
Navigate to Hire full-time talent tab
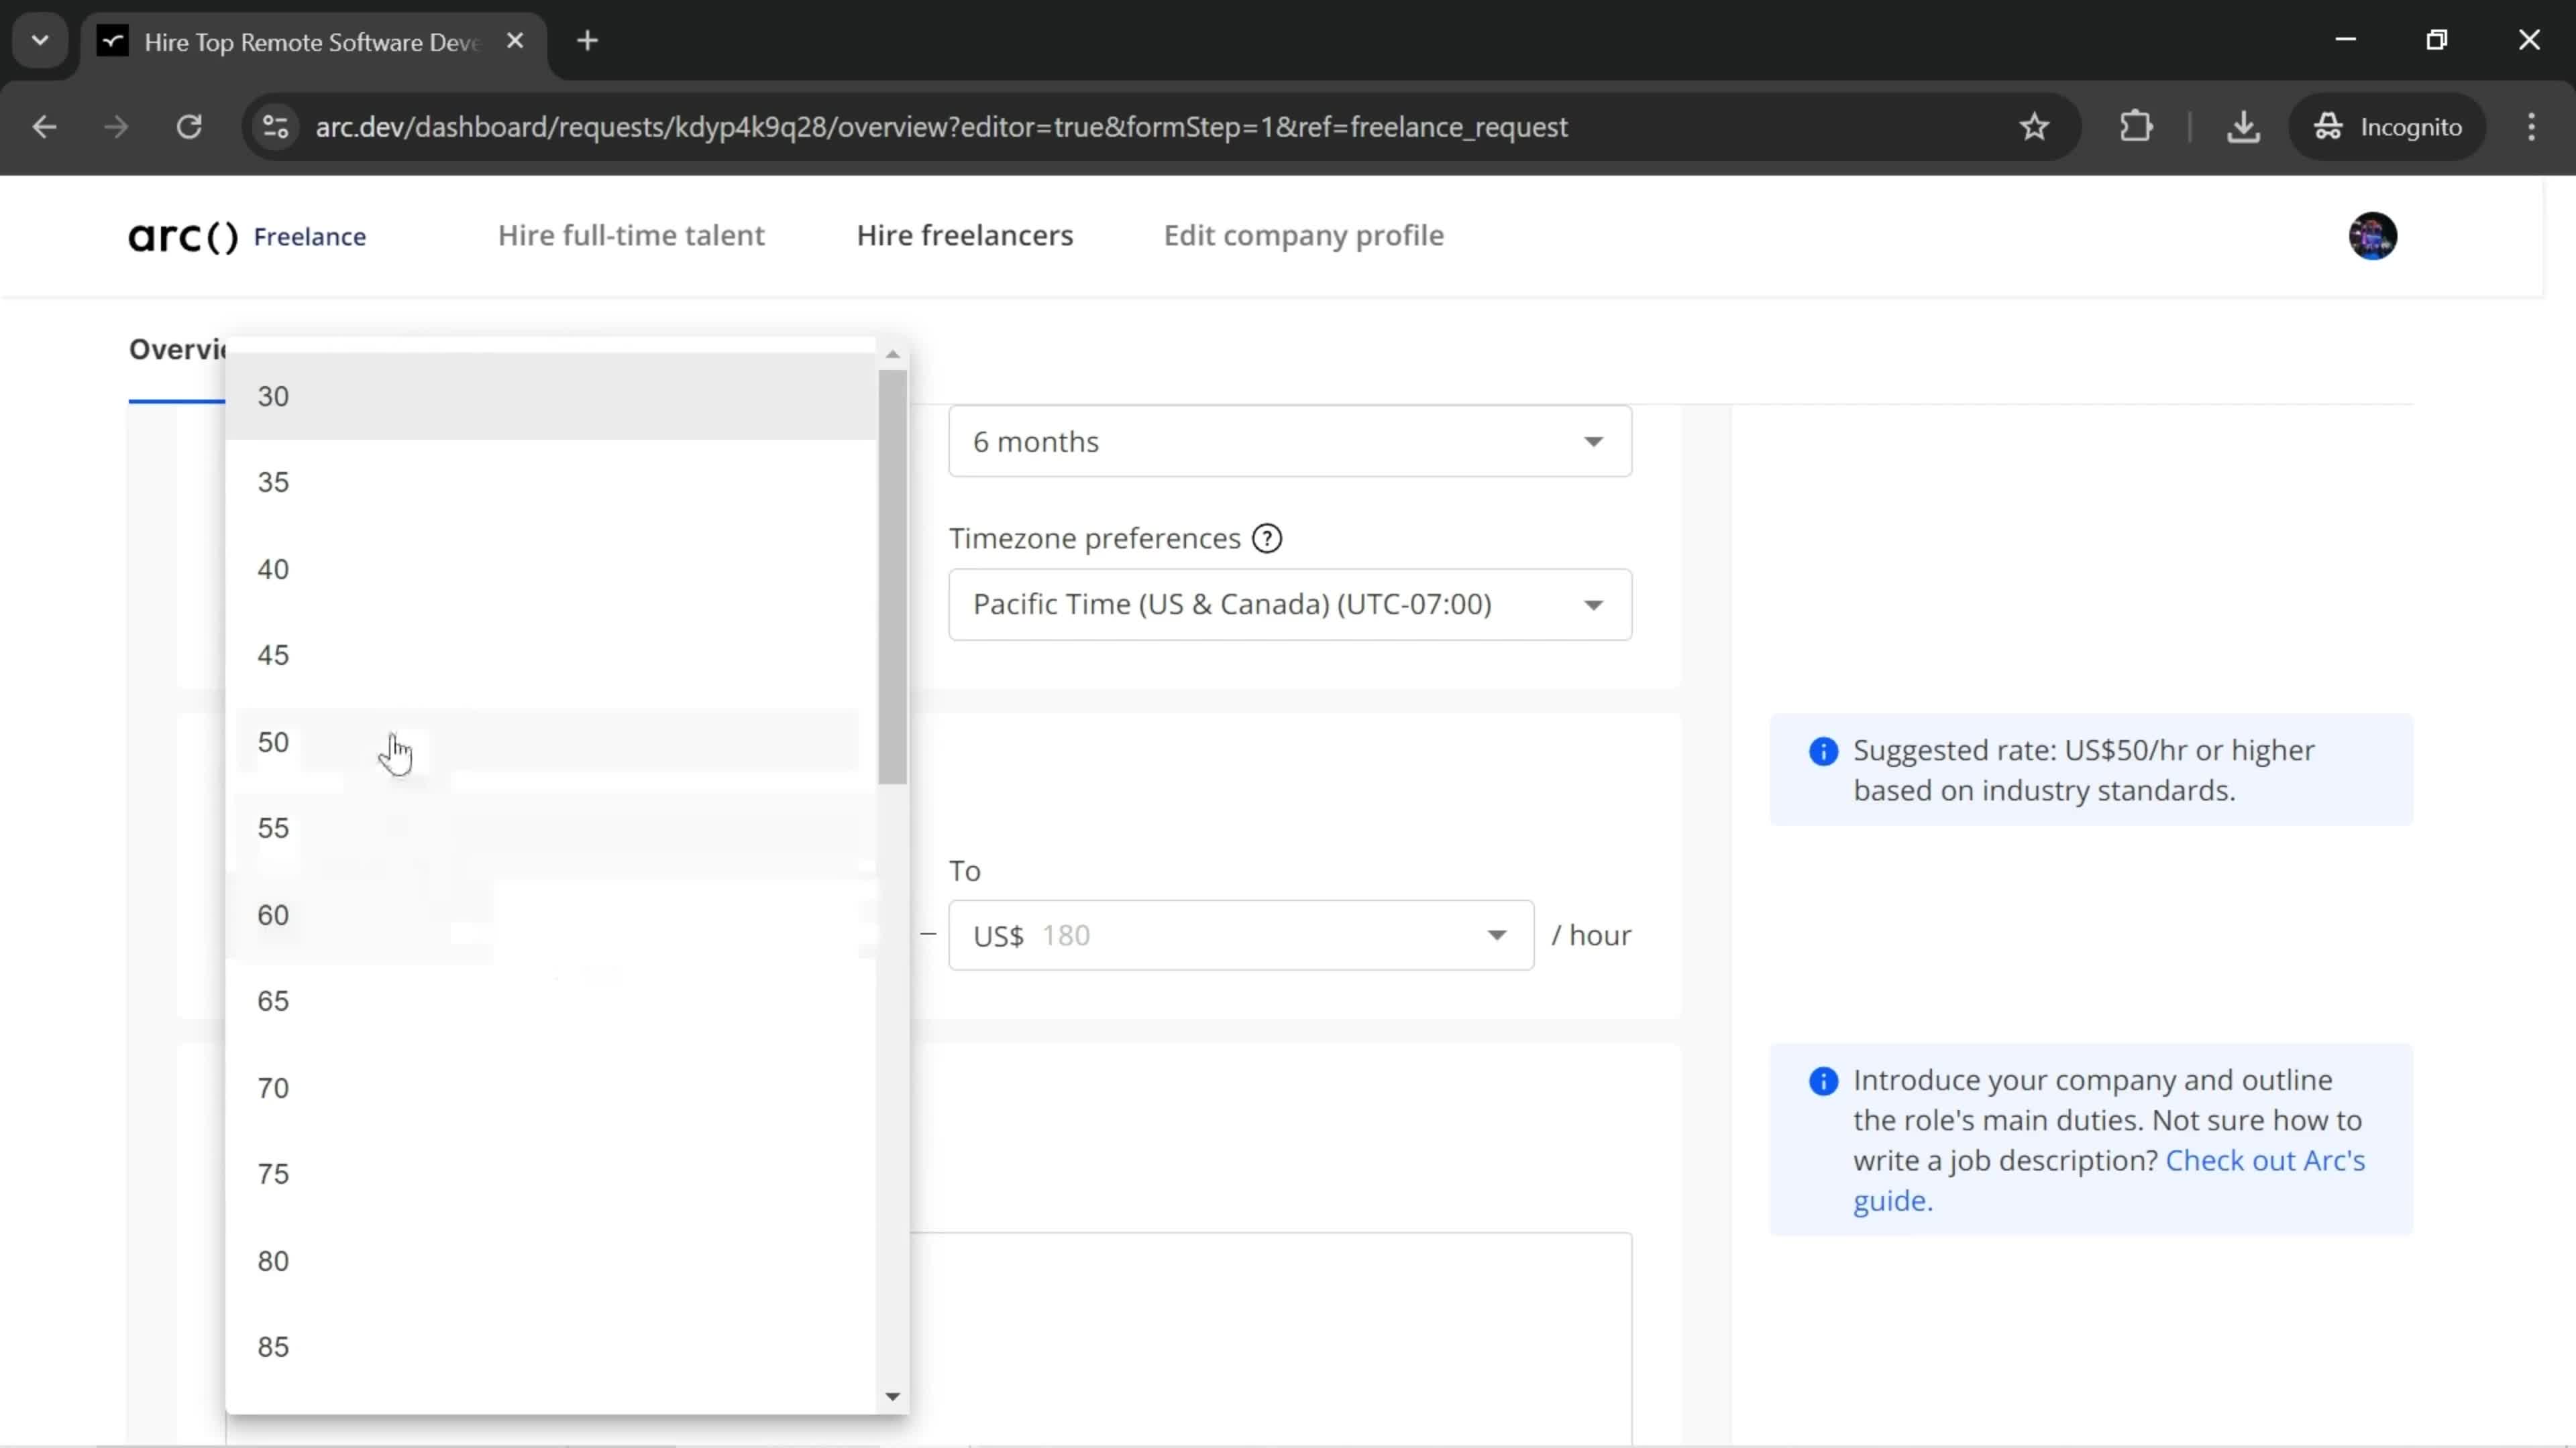(633, 235)
